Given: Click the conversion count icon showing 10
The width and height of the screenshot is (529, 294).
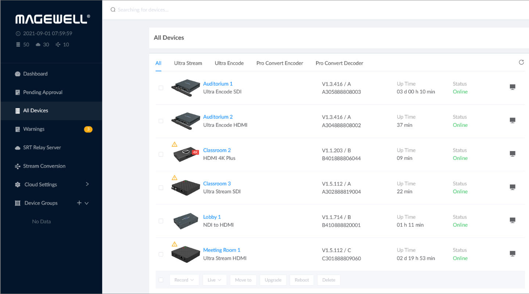Looking at the screenshot, I should [x=58, y=44].
